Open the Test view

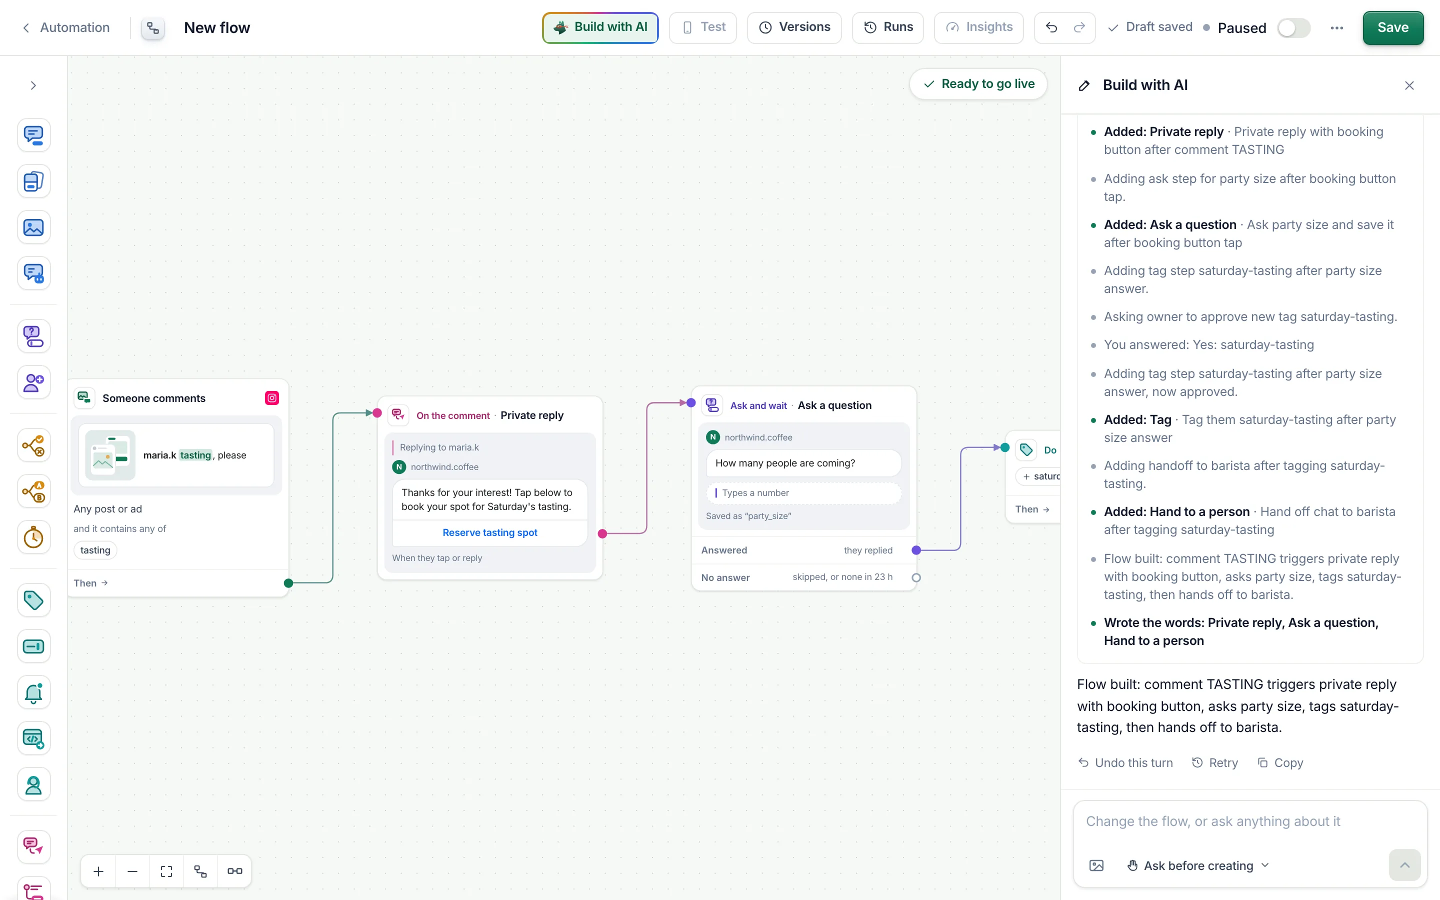click(702, 27)
